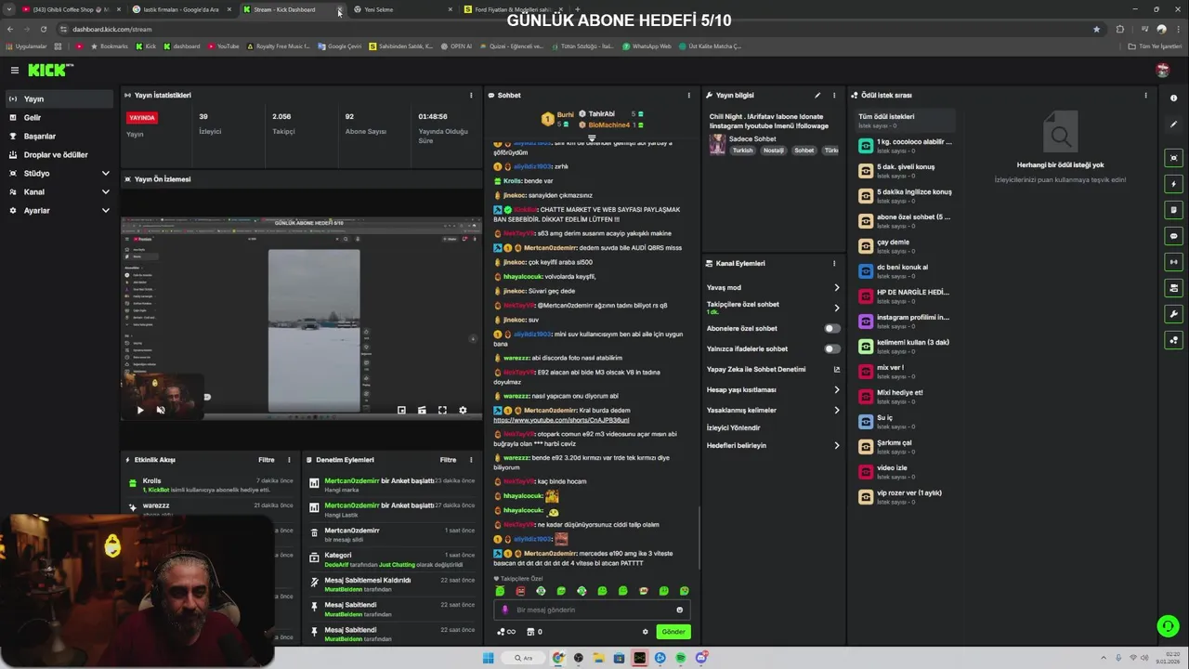
Task: Open preview settings gear icon
Action: click(463, 410)
